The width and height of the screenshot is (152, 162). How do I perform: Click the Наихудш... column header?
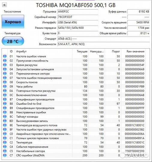[97, 51]
